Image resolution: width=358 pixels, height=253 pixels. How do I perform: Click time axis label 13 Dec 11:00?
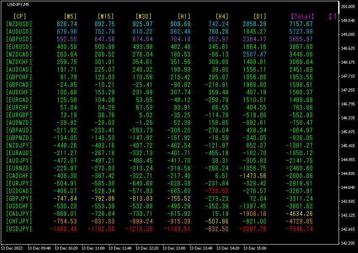93,248
